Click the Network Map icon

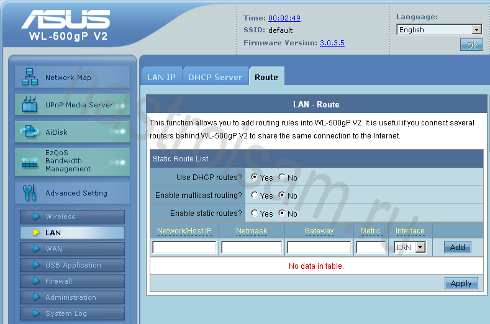coord(30,77)
